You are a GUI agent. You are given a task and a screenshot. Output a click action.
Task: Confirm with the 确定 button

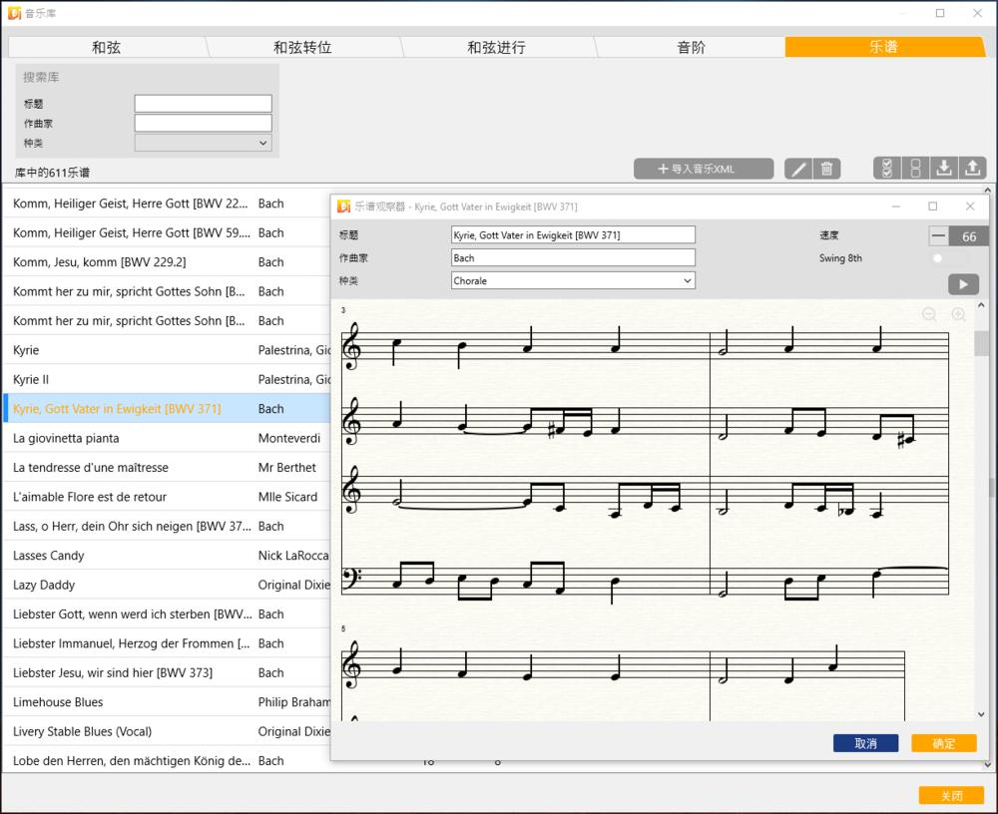[x=943, y=743]
